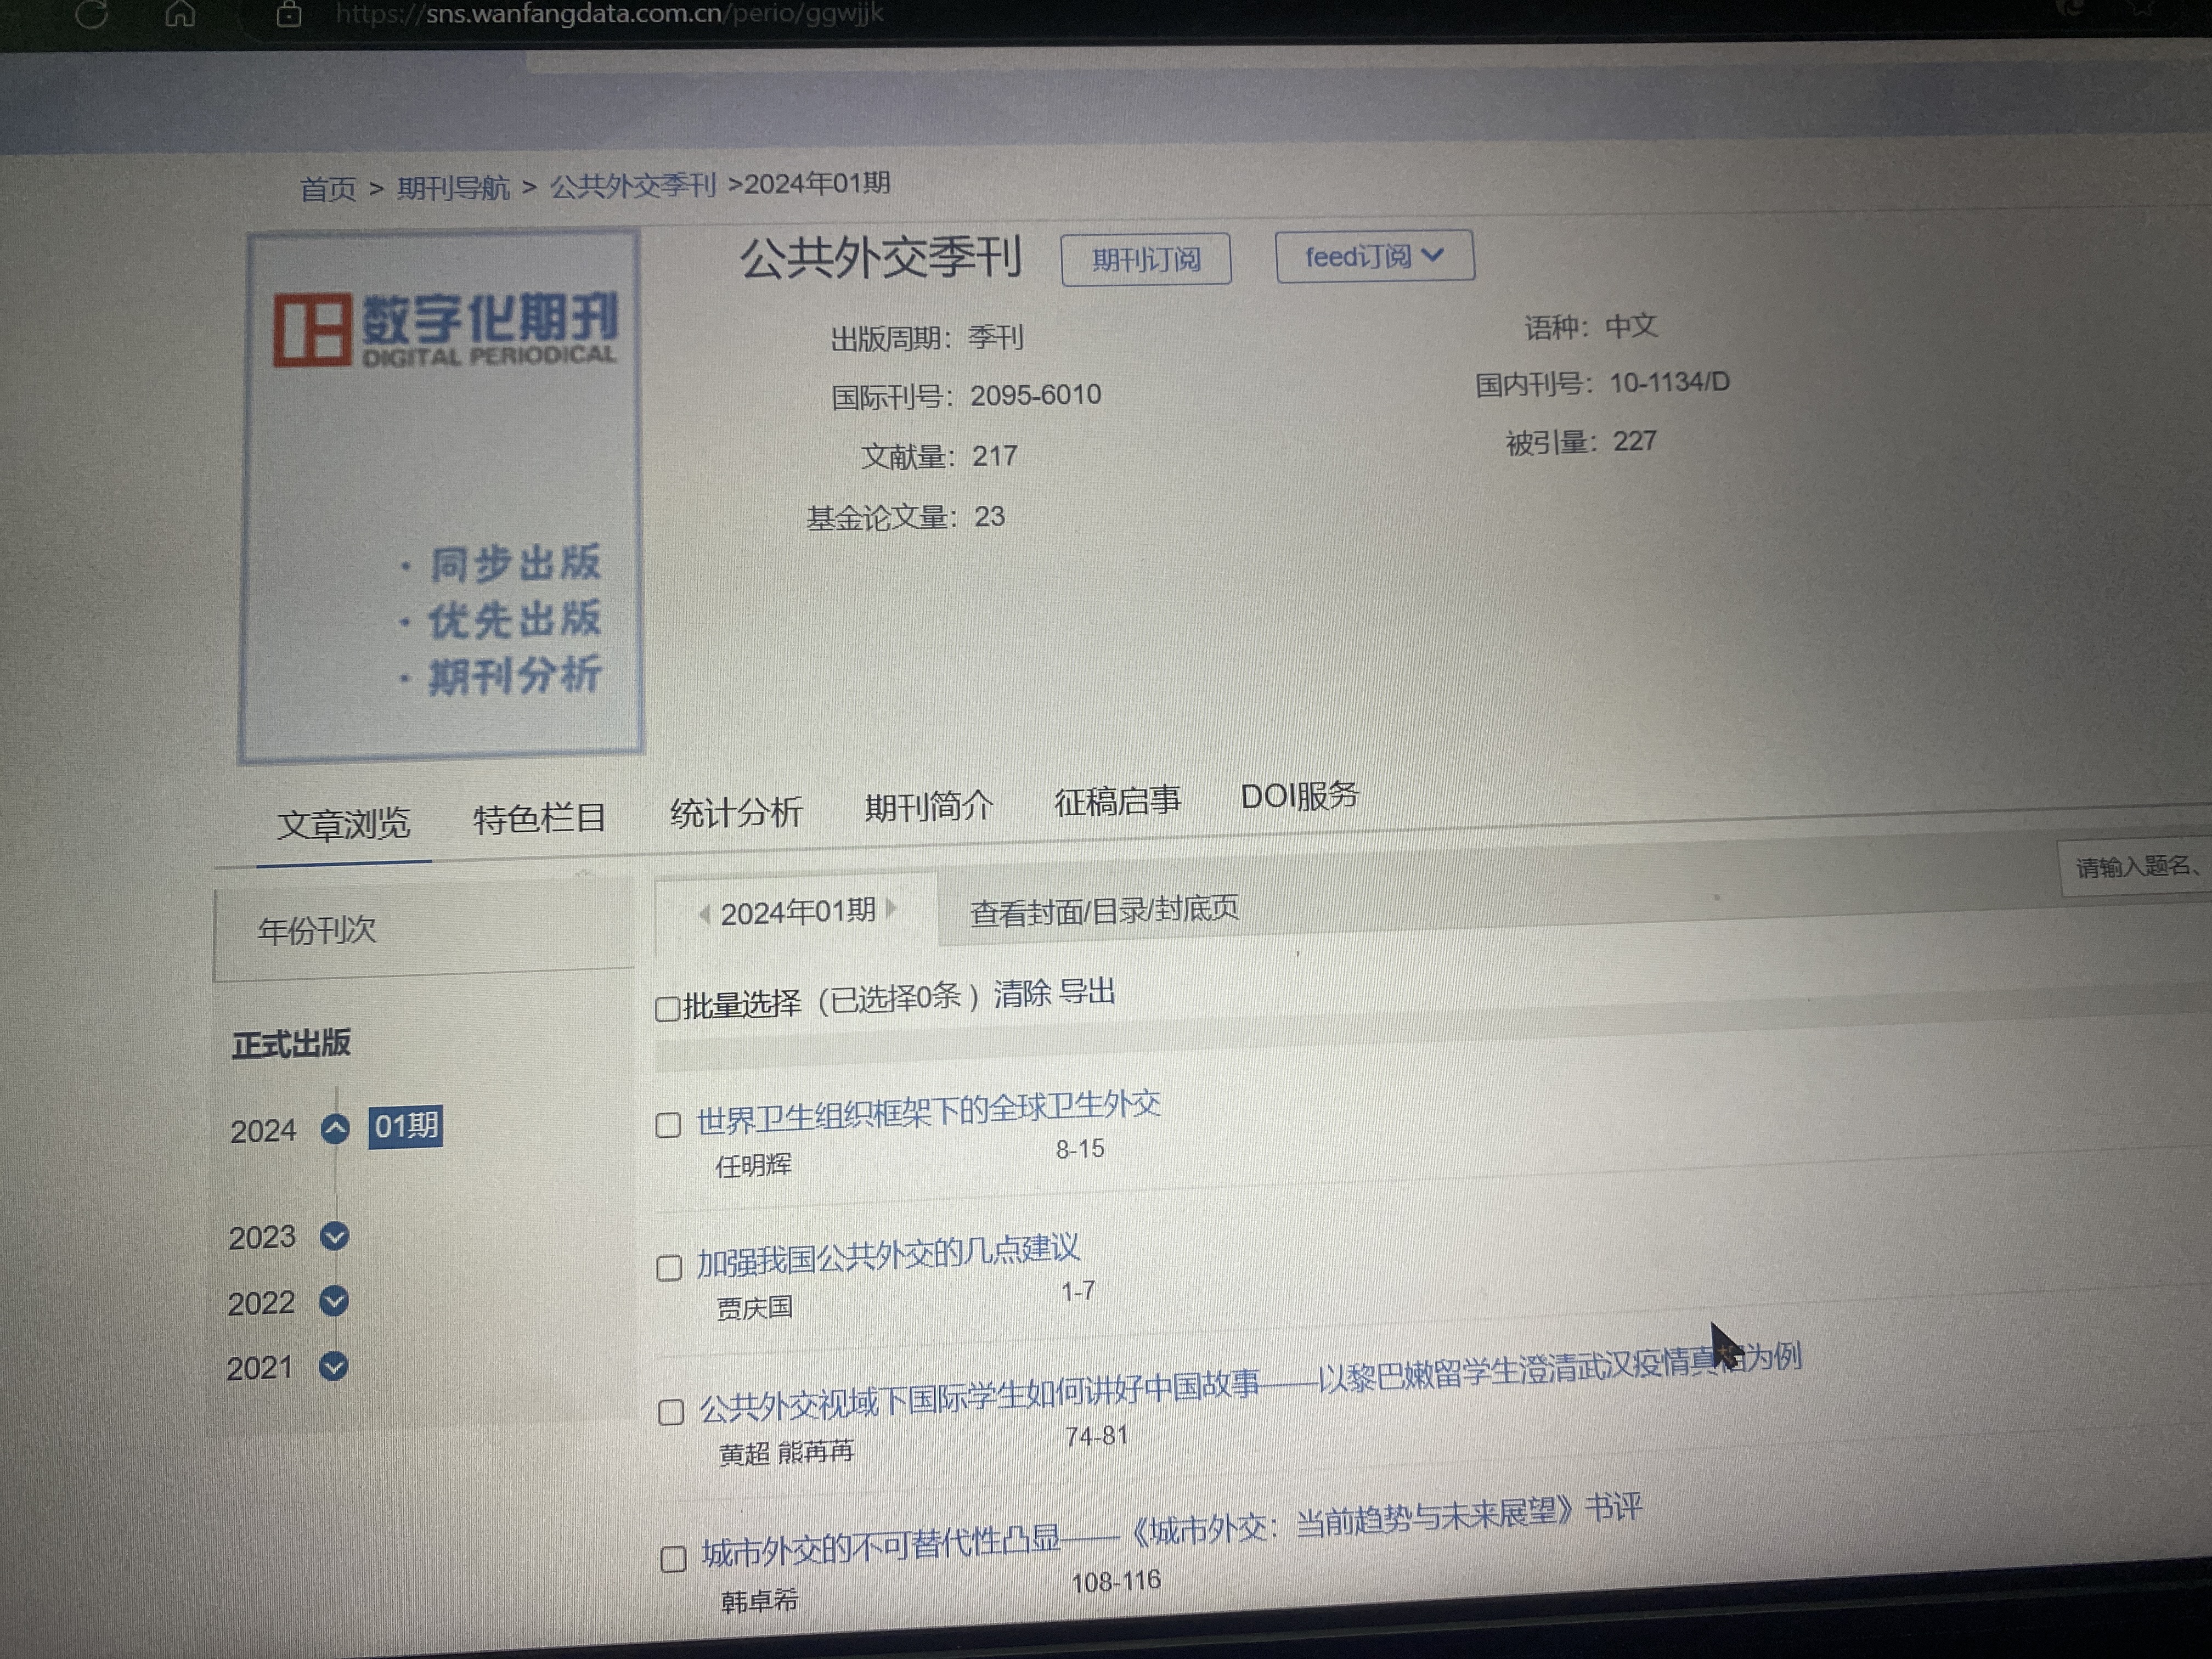Open the 期刊导航 breadcrumb link

pyautogui.click(x=453, y=187)
